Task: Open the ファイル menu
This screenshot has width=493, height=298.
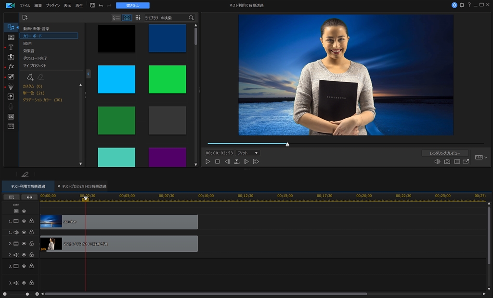Action: point(25,5)
